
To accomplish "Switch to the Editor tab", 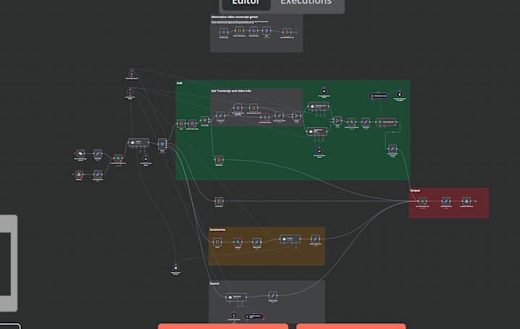I will (246, 3).
